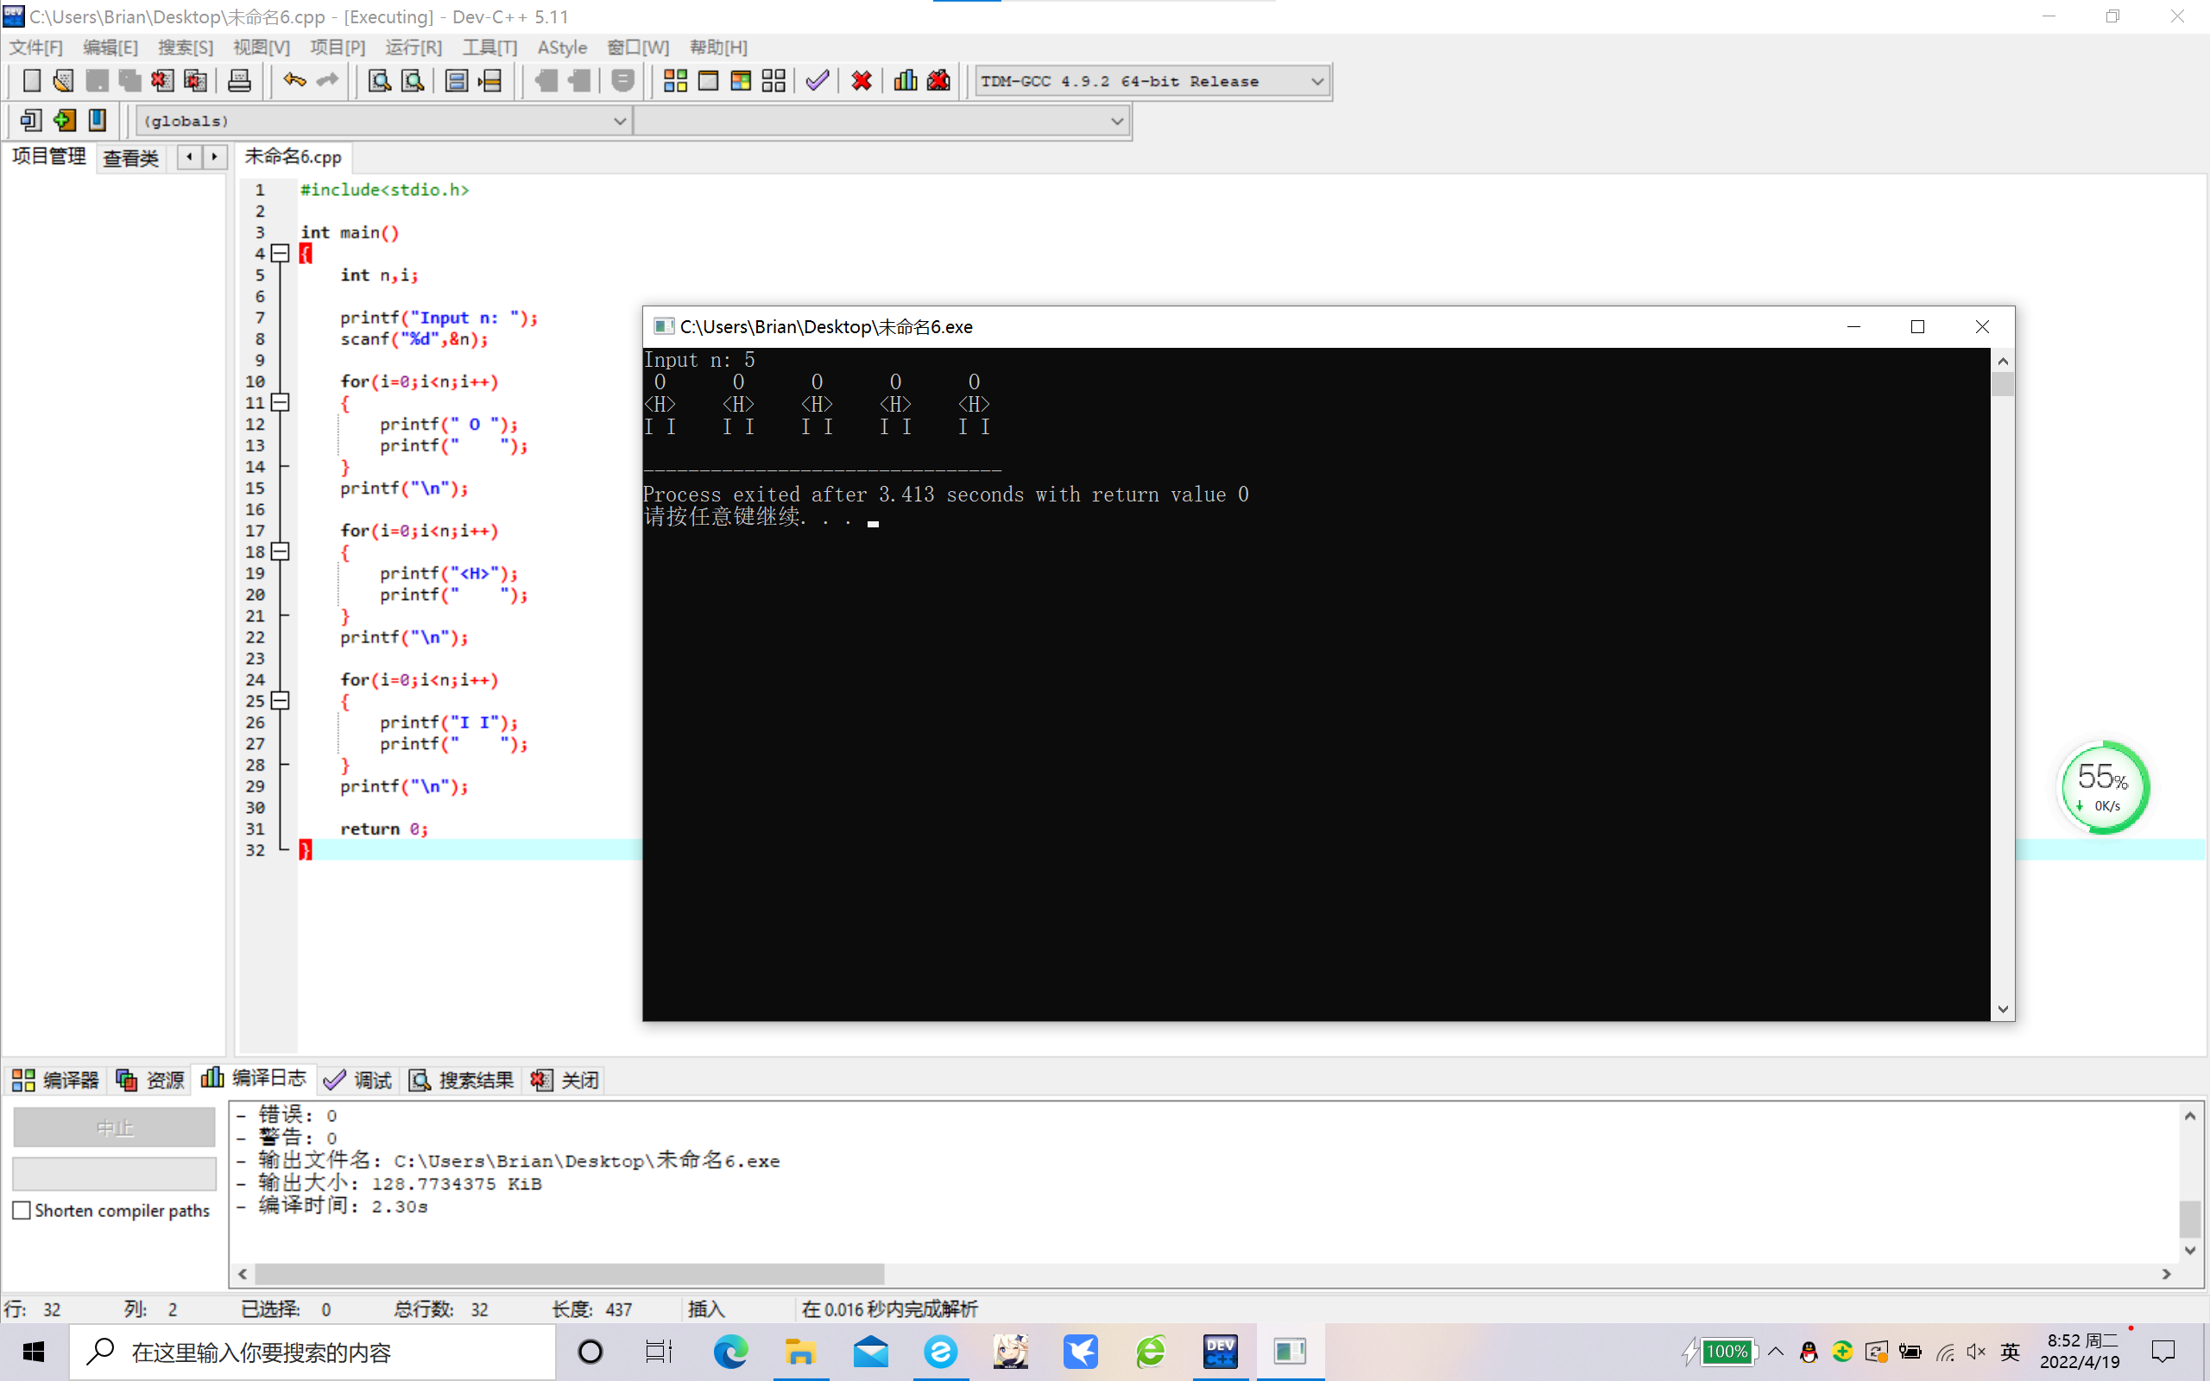Expand the (globals) scope dropdown

click(618, 121)
